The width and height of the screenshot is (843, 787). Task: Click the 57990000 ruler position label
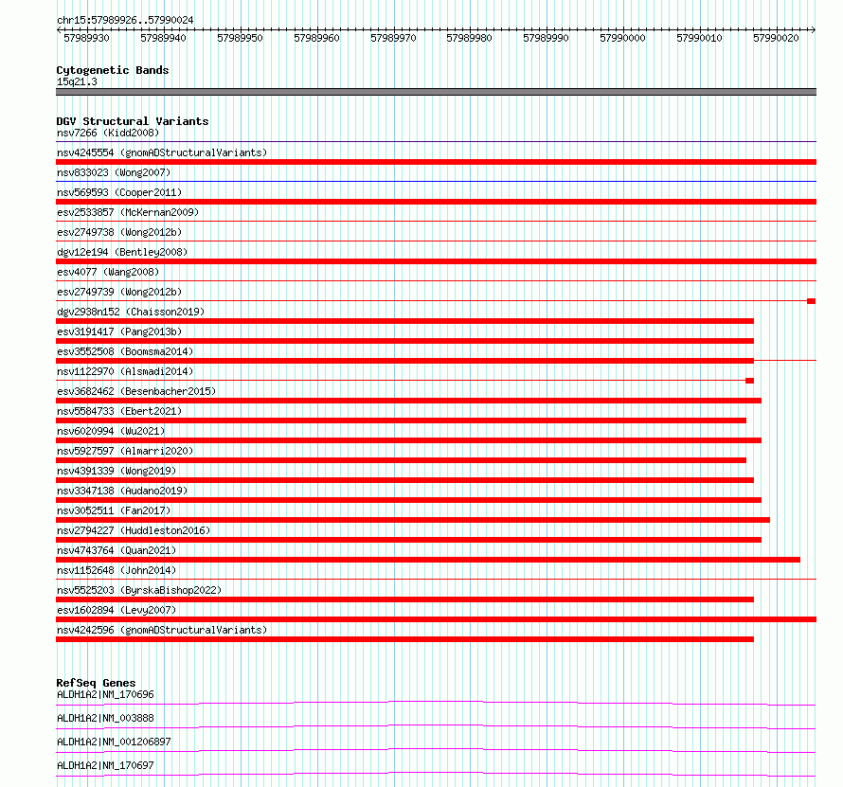pos(622,38)
